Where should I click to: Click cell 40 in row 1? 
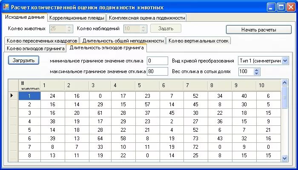point(244,96)
